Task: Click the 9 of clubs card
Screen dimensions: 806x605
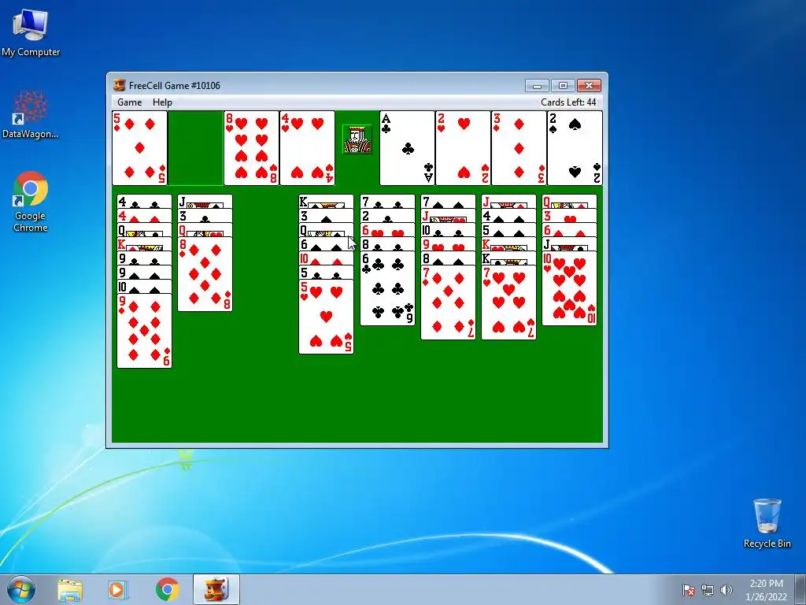Action: 145,258
